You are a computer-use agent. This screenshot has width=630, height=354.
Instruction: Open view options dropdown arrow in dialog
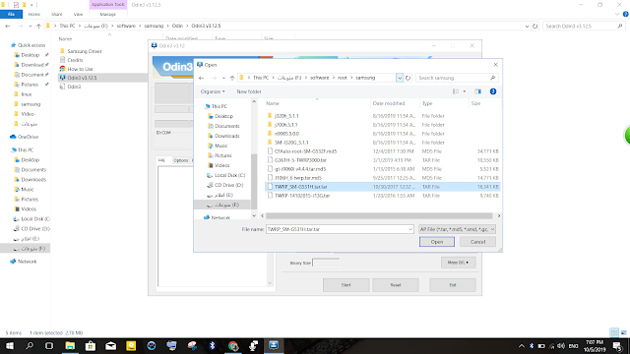point(465,91)
